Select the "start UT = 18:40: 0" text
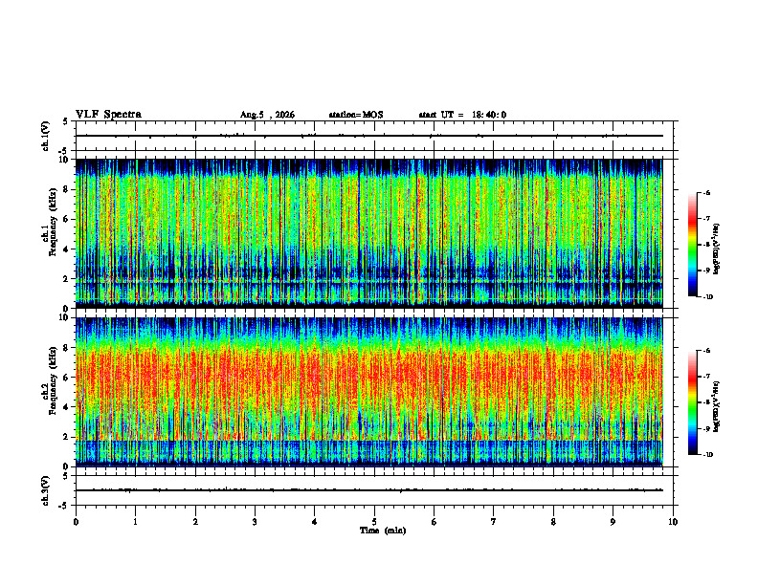 (x=462, y=115)
